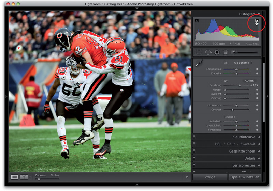Close the Lightroom window

tap(8, 4)
